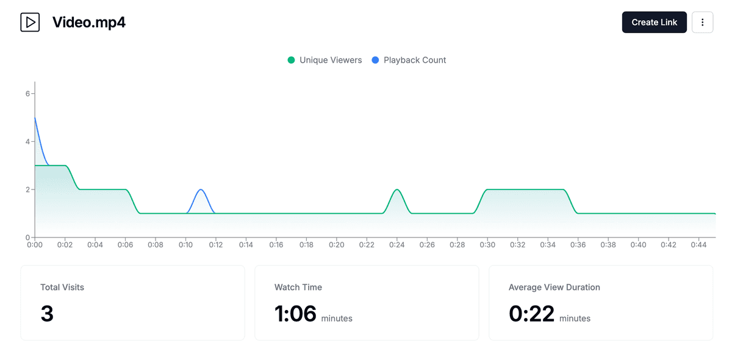Click the Unique Viewers plateau at 0:32
The image size is (732, 352).
517,190
